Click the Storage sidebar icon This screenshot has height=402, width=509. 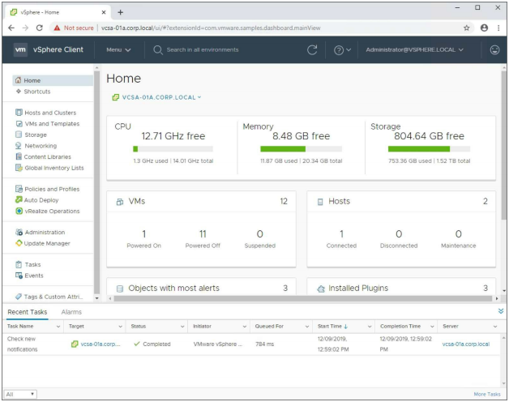[19, 135]
